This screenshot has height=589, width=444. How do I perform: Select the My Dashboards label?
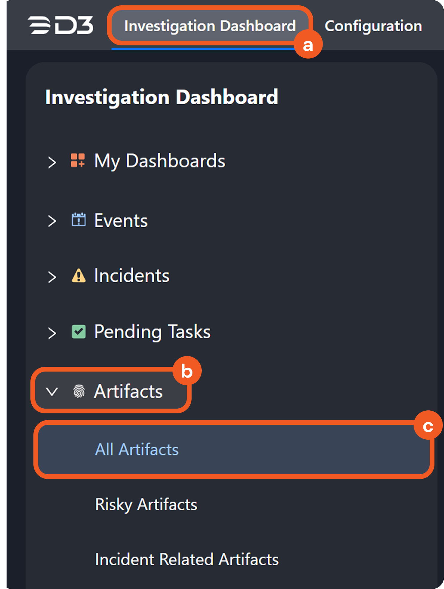[x=160, y=161]
